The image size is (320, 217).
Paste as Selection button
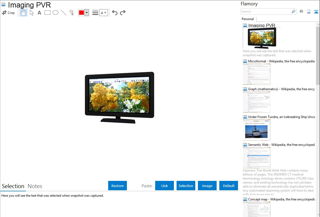[x=186, y=186]
